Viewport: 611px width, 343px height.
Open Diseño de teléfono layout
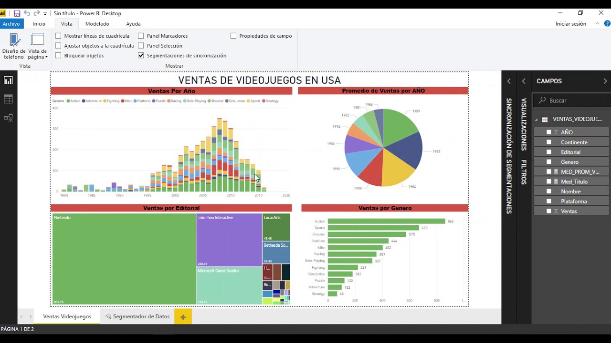coord(14,46)
